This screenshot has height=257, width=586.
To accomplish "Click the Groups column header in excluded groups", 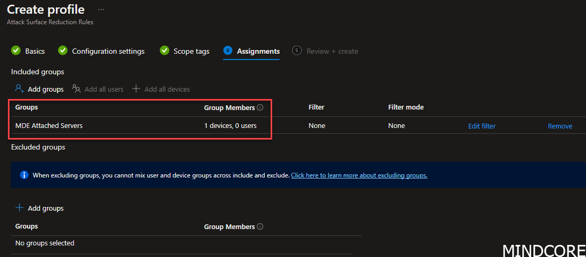I will pyautogui.click(x=26, y=226).
